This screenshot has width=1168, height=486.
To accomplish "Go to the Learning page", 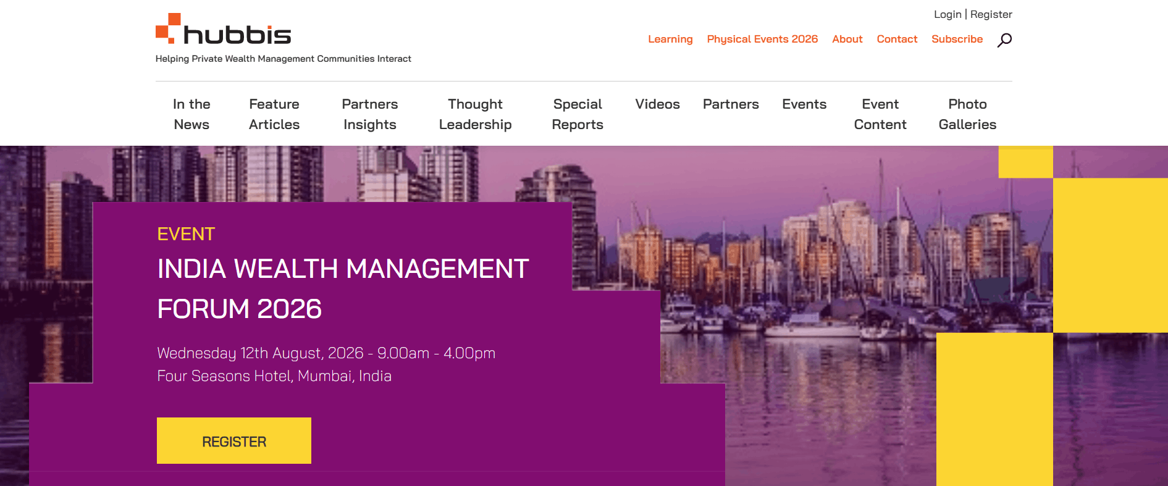I will [x=670, y=39].
